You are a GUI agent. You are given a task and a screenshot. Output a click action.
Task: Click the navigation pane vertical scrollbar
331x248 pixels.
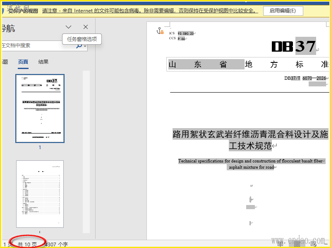point(86,152)
